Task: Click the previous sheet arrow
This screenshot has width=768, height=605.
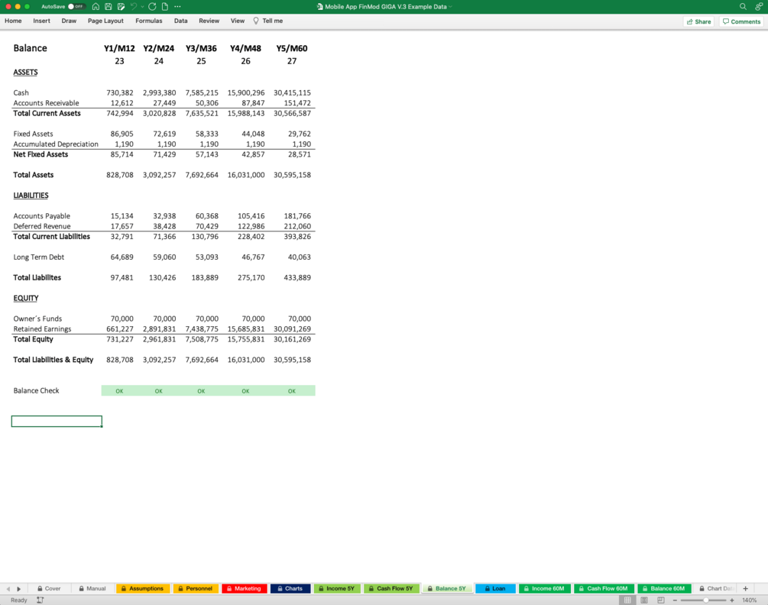Action: tap(8, 589)
